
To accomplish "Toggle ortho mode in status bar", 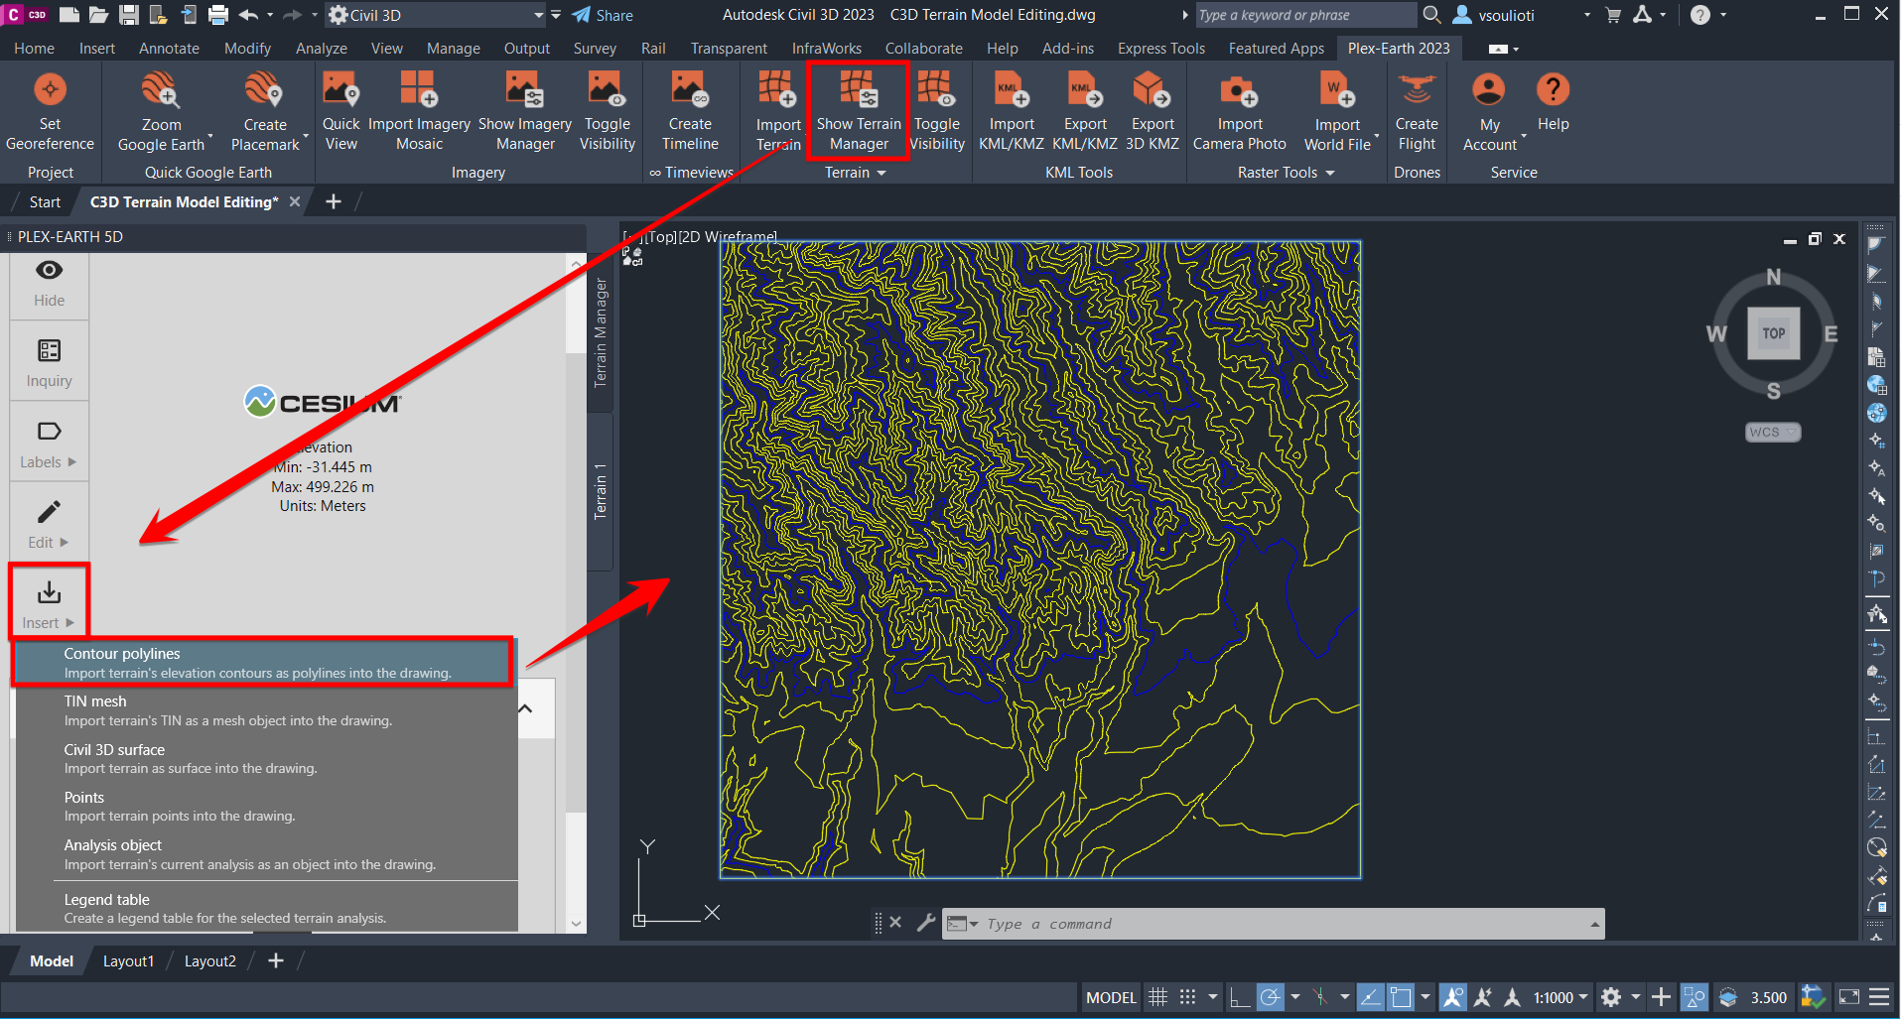I will point(1239,997).
